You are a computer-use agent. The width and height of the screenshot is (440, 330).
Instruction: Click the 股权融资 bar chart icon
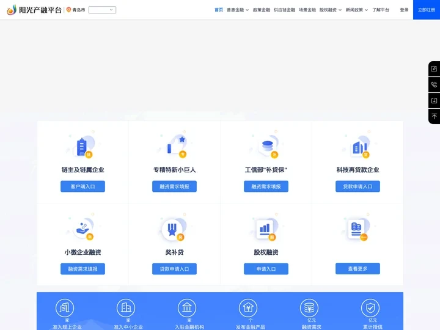(x=265, y=230)
